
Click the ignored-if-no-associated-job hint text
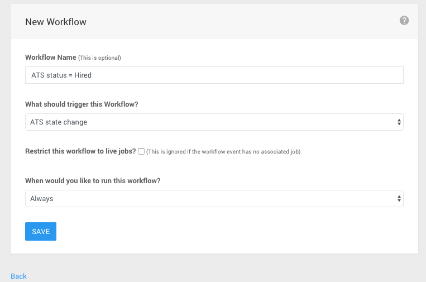point(223,151)
